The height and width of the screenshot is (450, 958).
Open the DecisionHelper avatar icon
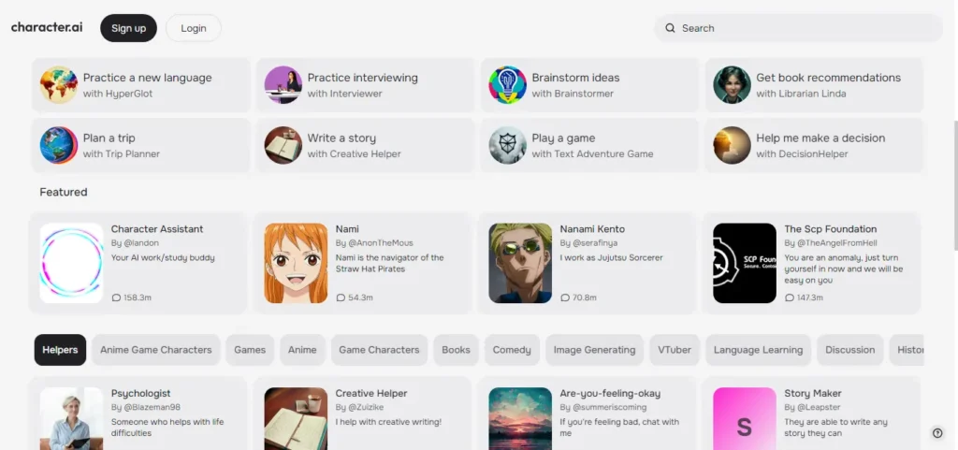(x=732, y=145)
